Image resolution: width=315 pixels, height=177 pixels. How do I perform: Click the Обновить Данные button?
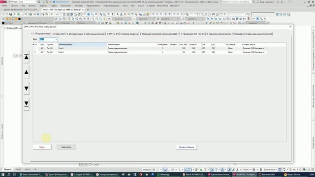[186, 147]
